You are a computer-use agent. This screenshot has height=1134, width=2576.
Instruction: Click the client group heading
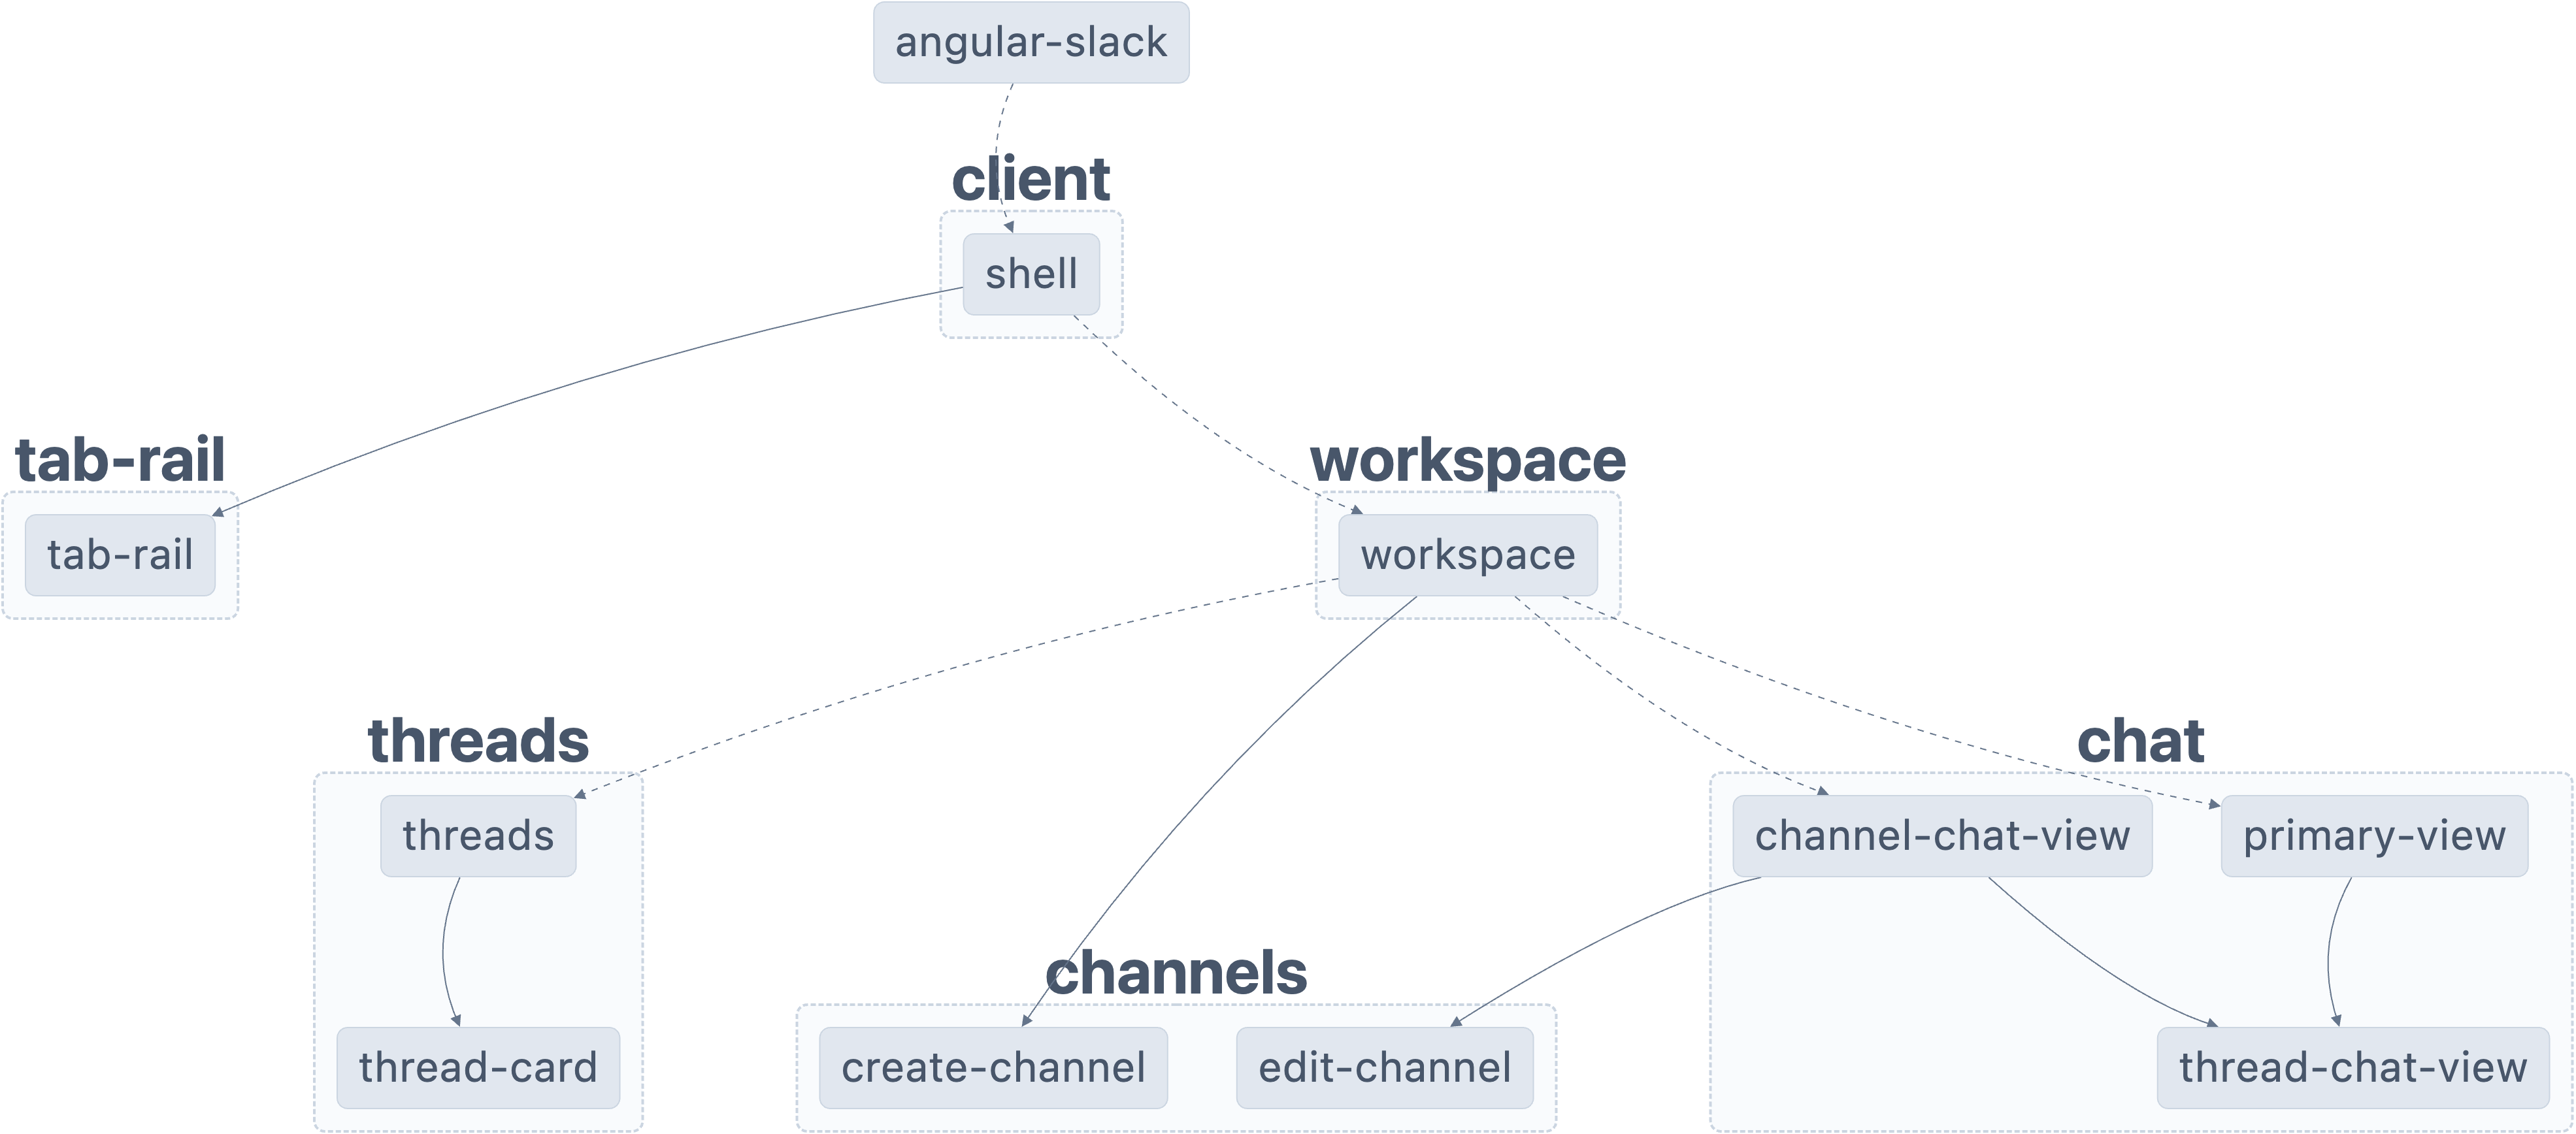tap(1031, 179)
